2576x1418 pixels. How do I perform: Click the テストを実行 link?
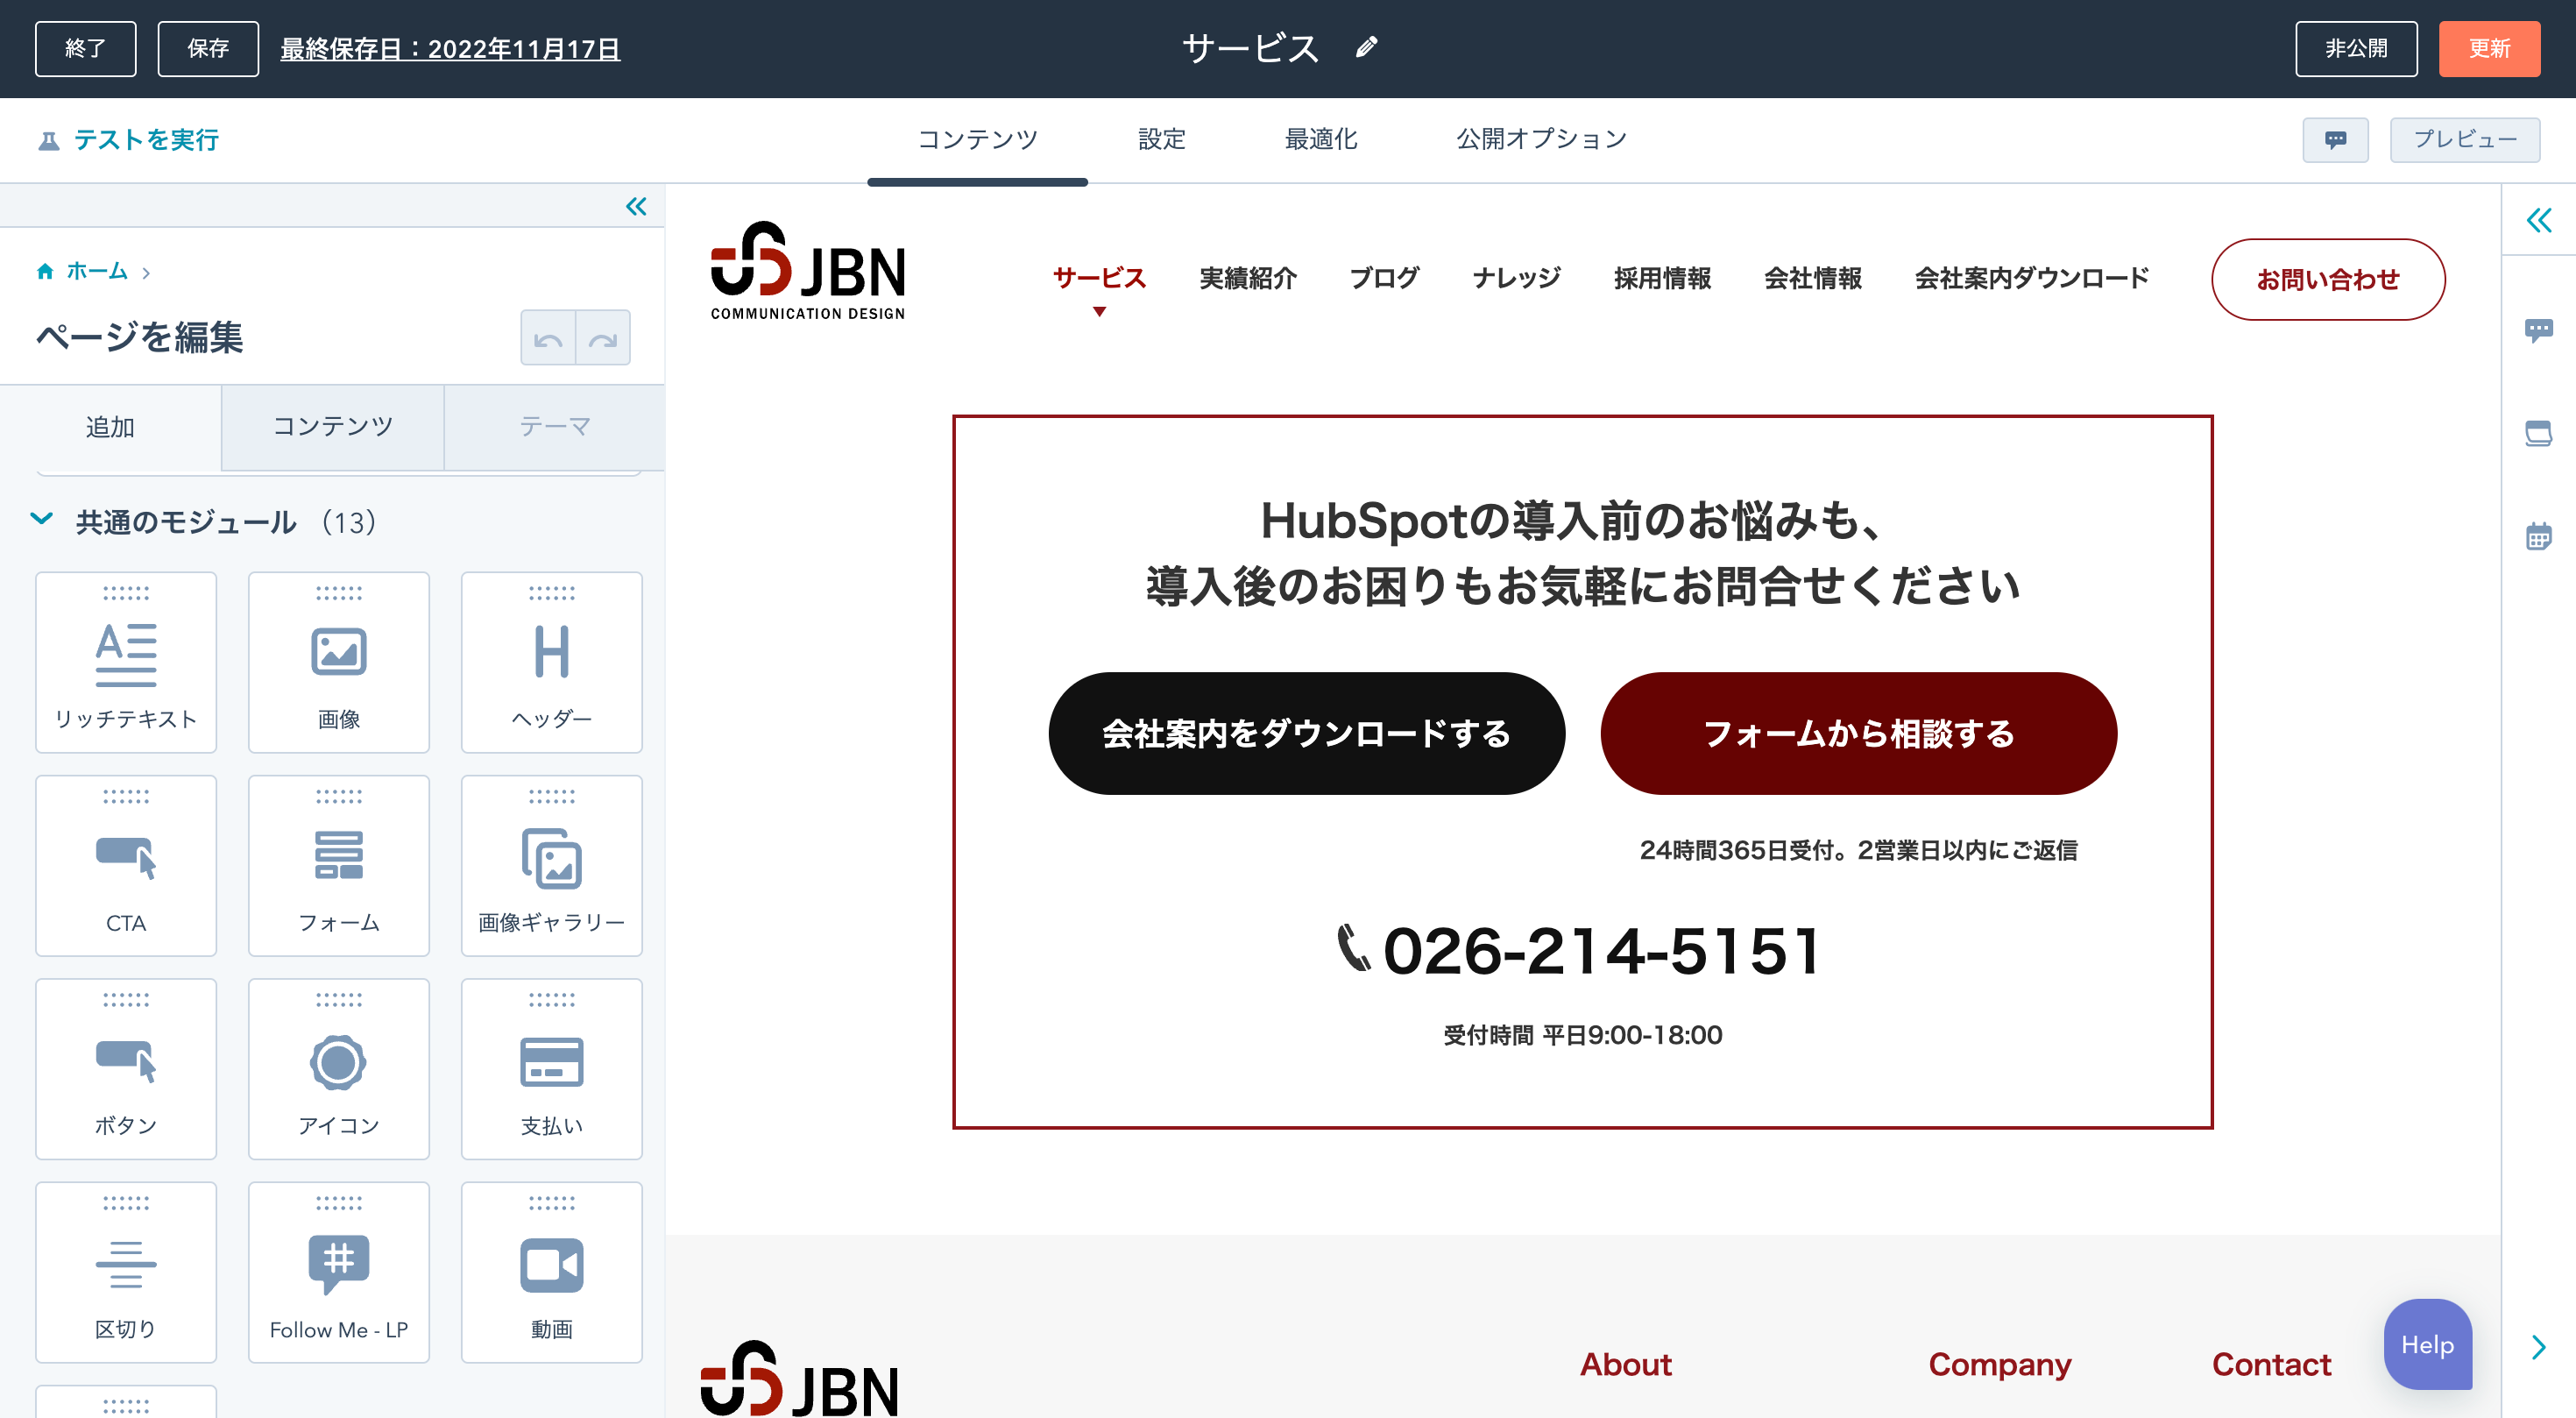(x=146, y=140)
